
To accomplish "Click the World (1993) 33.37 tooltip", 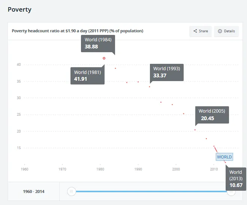I will pos(167,72).
